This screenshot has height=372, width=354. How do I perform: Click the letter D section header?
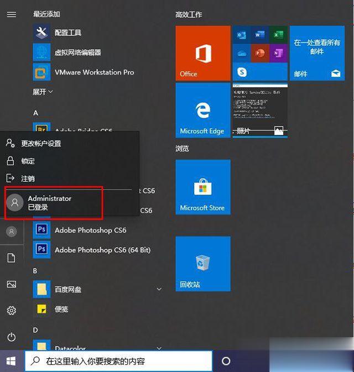coord(35,330)
